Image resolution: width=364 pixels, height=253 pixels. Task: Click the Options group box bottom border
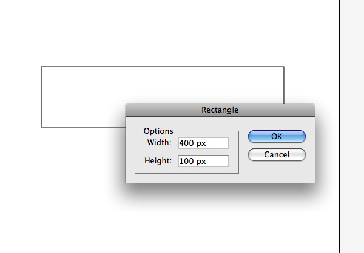187,173
